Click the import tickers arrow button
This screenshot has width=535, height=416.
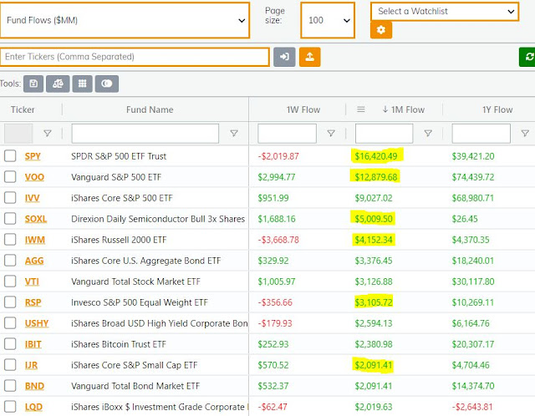[x=284, y=57]
